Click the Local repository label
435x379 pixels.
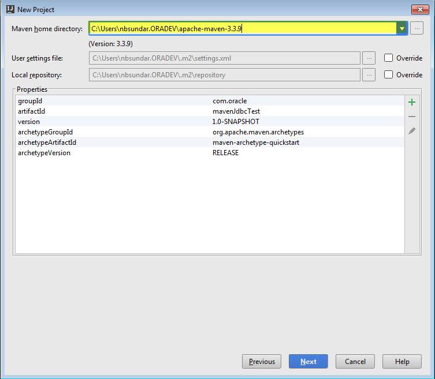(36, 75)
